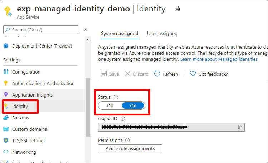The image size is (268, 163).
Task: Click the Configuration sliders icon
Action: pos(6,72)
